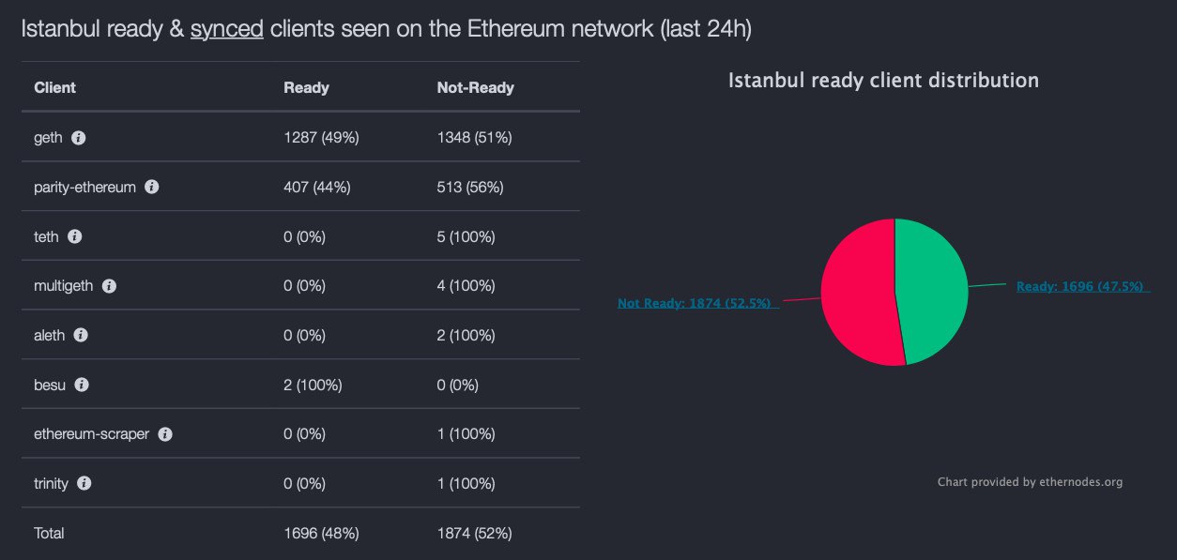Click the 'Ready: 1696 (47.5%)' chart label

[x=1079, y=286]
